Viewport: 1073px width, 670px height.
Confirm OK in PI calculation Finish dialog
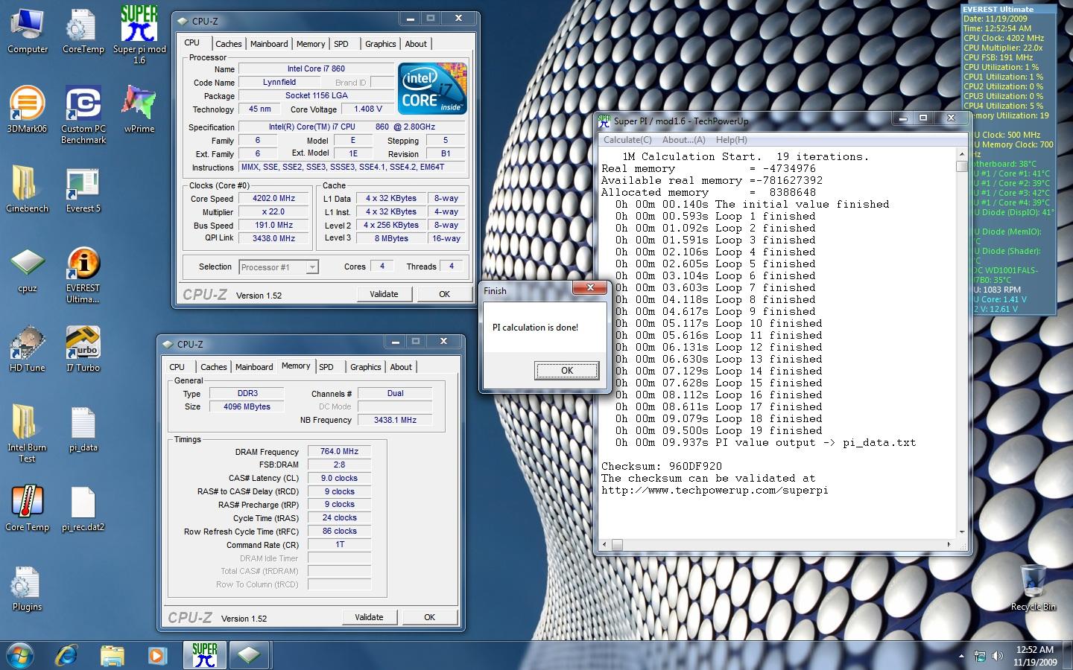pyautogui.click(x=567, y=371)
